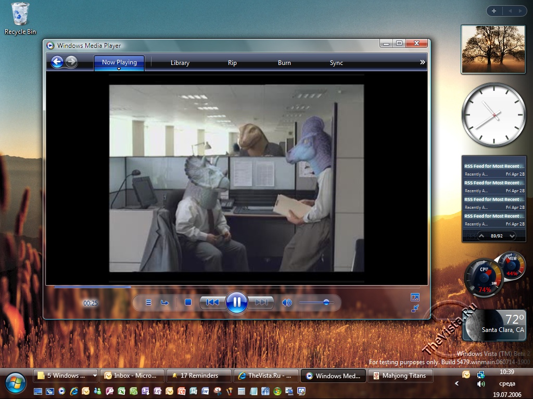Go to next sidebar page arrow
Image resolution: width=533 pixels, height=399 pixels.
pos(520,11)
